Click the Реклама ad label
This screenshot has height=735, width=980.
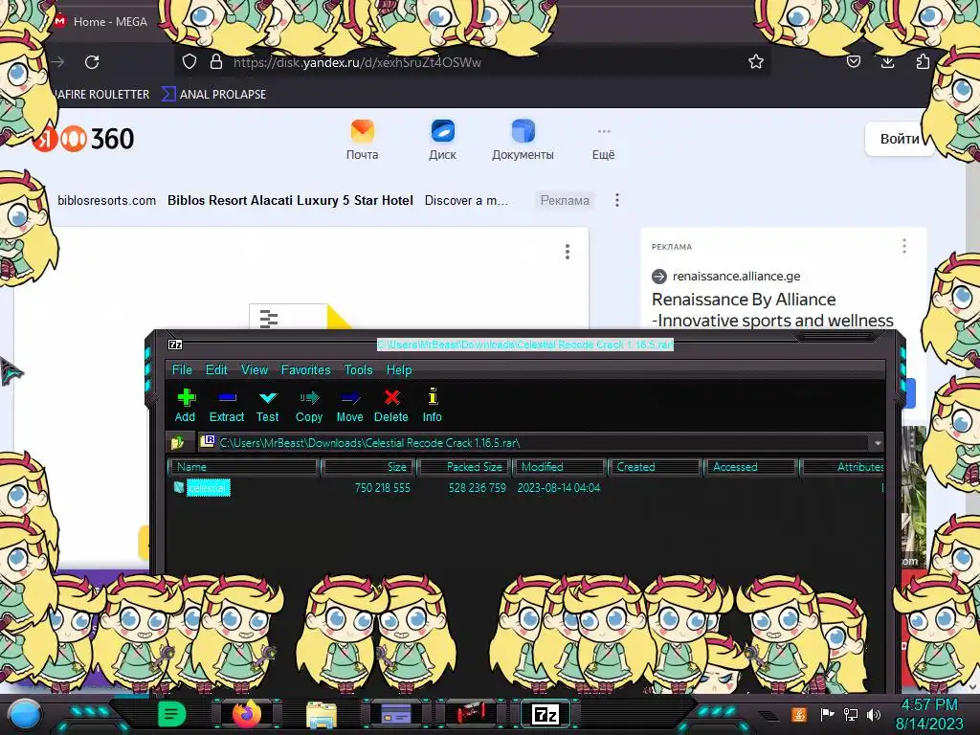pyautogui.click(x=565, y=201)
